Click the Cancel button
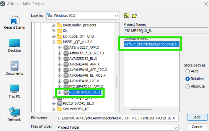The height and width of the screenshot is (131, 209). click(x=197, y=127)
